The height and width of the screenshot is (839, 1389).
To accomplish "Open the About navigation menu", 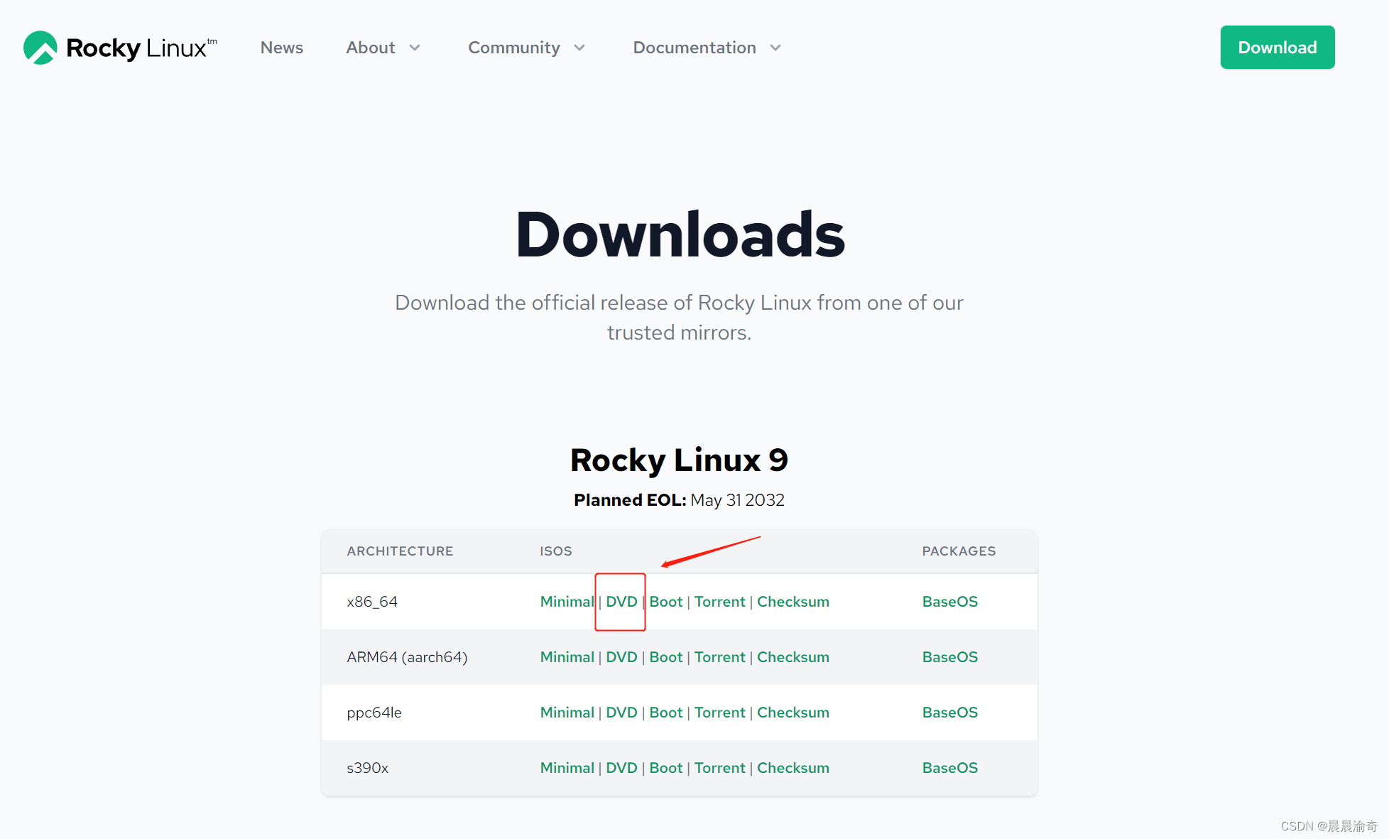I will click(x=371, y=48).
